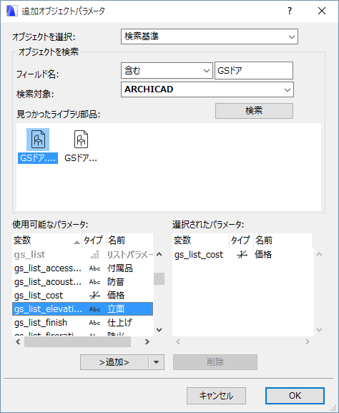Click the >追加> button
339x413 pixels.
[114, 362]
